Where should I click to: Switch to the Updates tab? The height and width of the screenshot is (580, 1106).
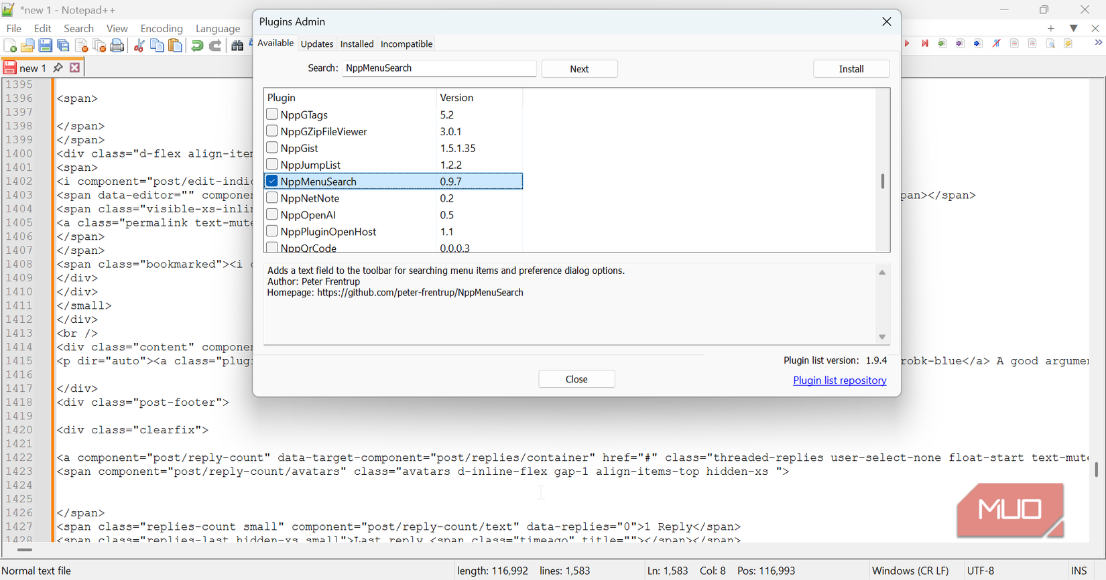(x=317, y=44)
